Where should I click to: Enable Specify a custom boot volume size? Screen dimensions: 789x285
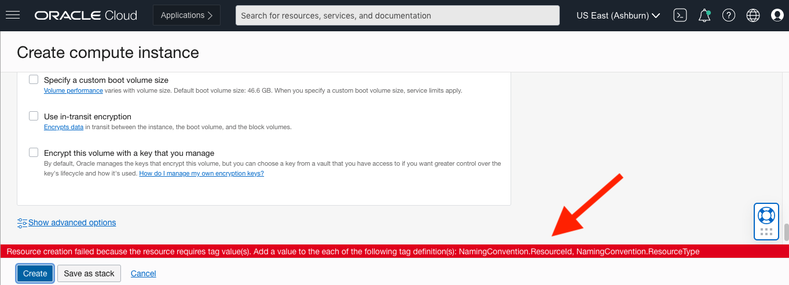(x=34, y=79)
